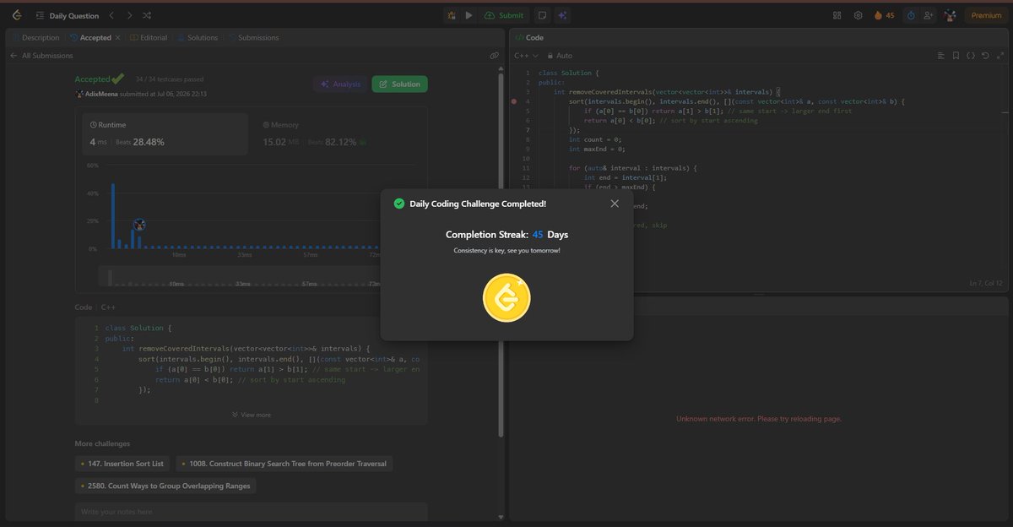This screenshot has height=527, width=1013.
Task: Open the invite friends icon
Action: [929, 15]
